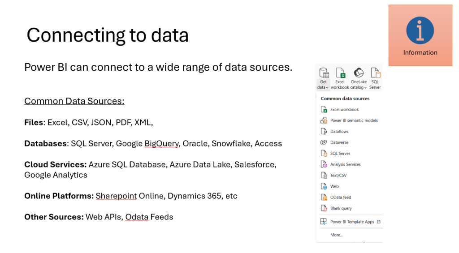Click the OneLake catalog label
The image size is (459, 253).
(359, 85)
